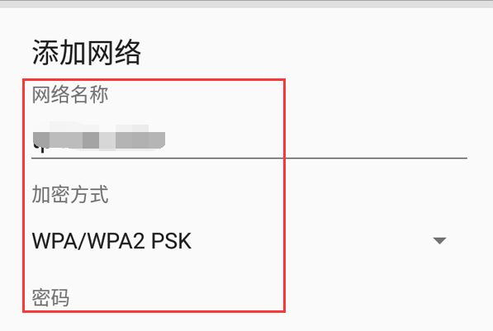
Task: Click the 网络名称 field label
Action: 70,94
